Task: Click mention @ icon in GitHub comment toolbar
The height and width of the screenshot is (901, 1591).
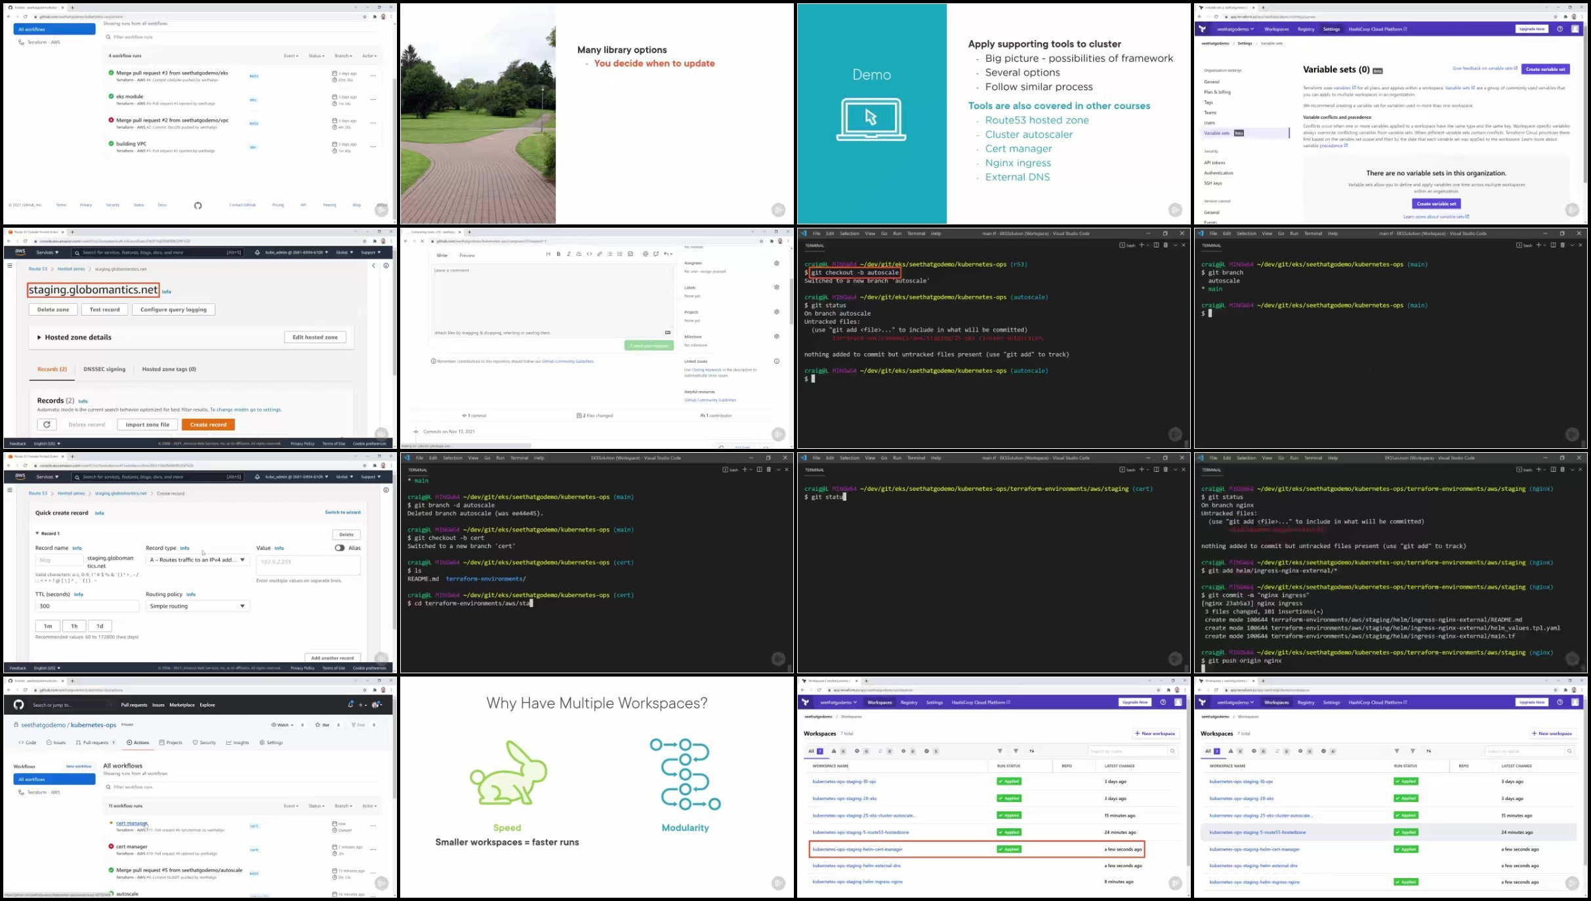Action: [646, 254]
